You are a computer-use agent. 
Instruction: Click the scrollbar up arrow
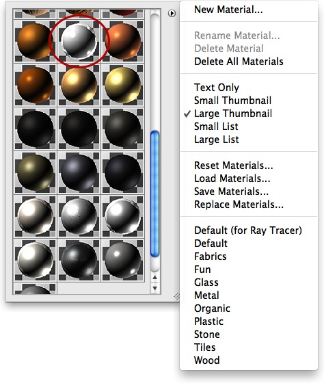click(154, 278)
